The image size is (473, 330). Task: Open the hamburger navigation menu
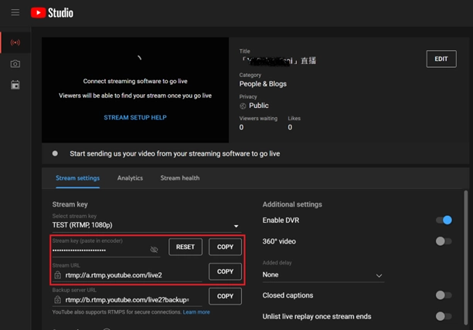coord(15,12)
